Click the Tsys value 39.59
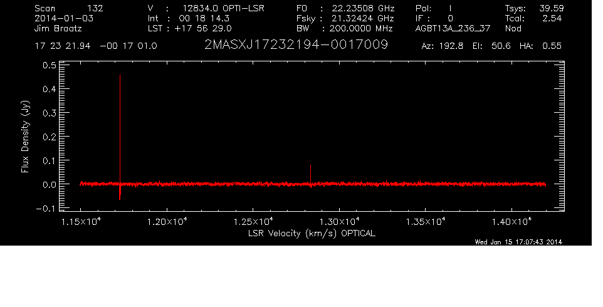The height and width of the screenshot is (307, 603). tap(551, 8)
